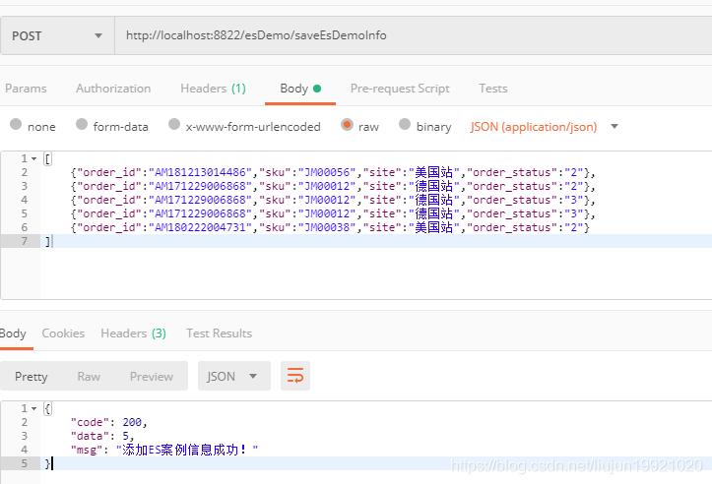The width and height of the screenshot is (712, 484).
Task: Select the binary body type
Action: 425,126
